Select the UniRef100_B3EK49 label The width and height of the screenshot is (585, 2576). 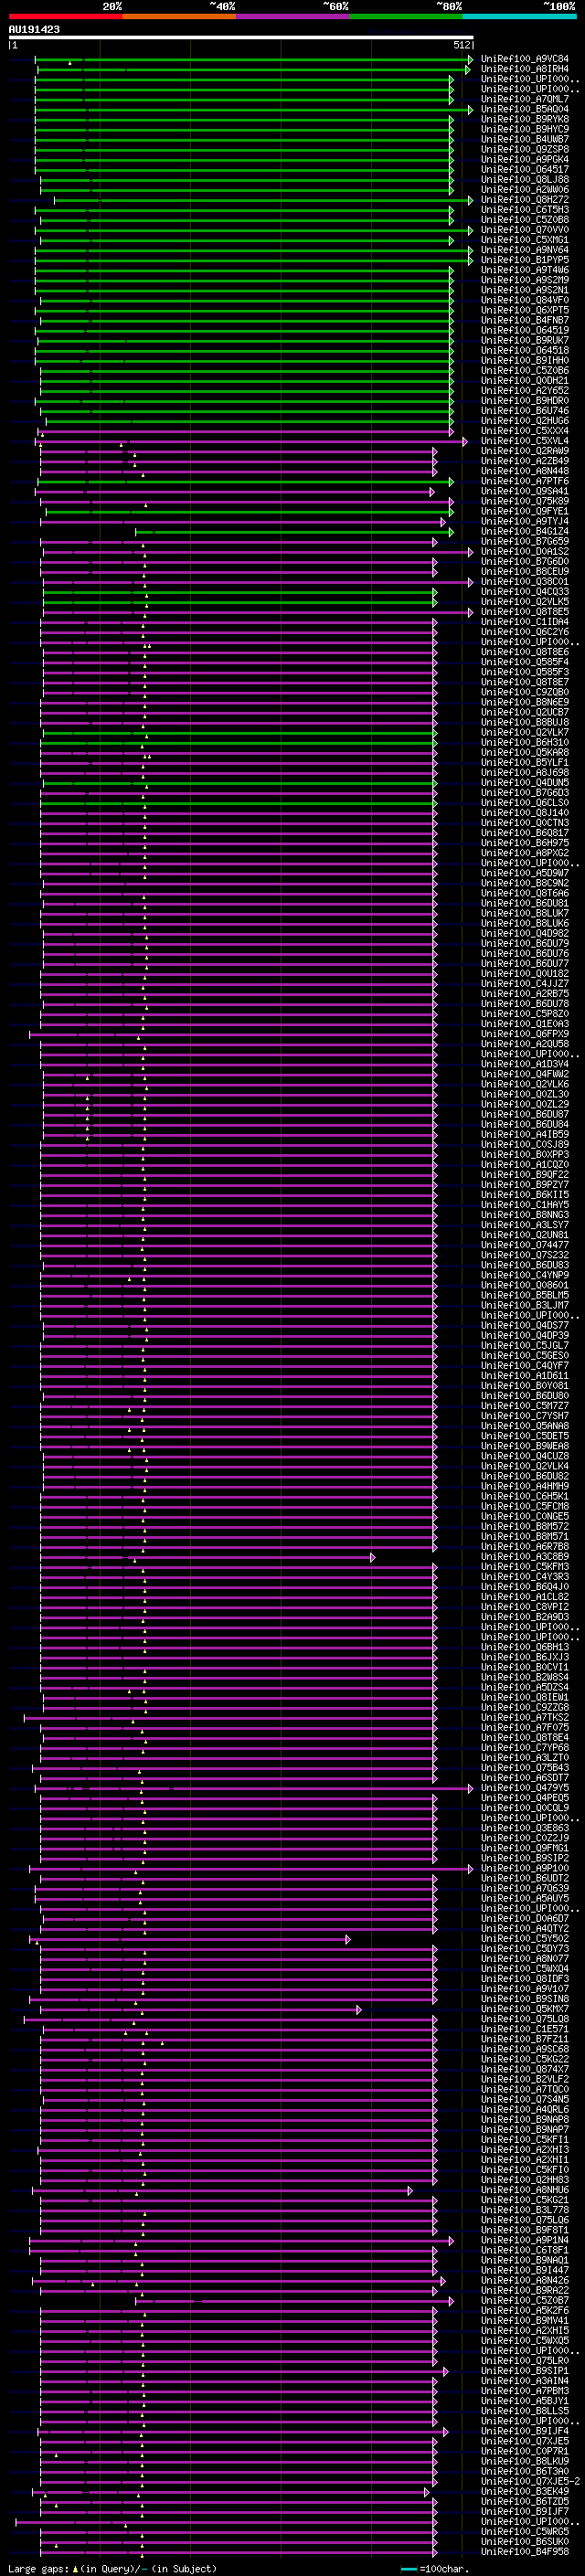click(525, 2490)
